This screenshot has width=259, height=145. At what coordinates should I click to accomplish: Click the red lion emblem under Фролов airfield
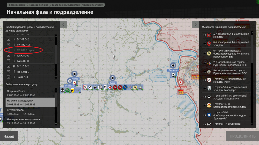pyautogui.click(x=75, y=83)
